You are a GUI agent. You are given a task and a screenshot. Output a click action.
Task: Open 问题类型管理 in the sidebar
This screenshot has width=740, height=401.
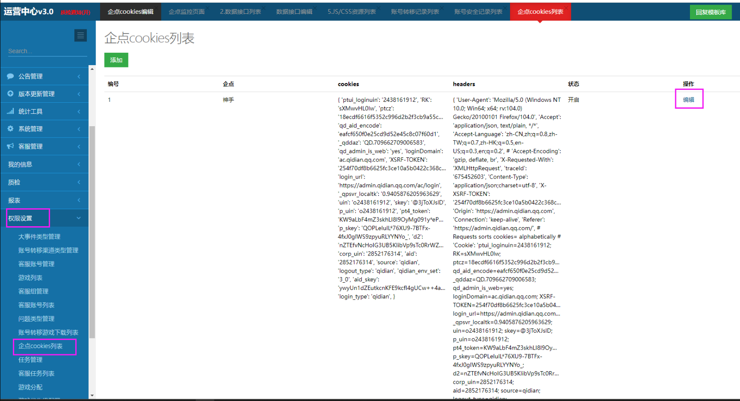(36, 319)
